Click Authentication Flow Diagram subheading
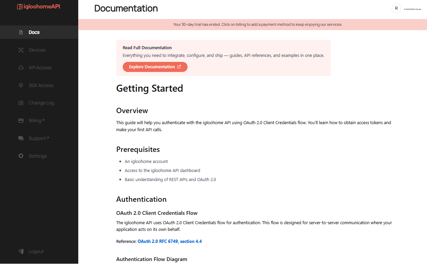Viewport: 427px width, 264px height. 152,259
